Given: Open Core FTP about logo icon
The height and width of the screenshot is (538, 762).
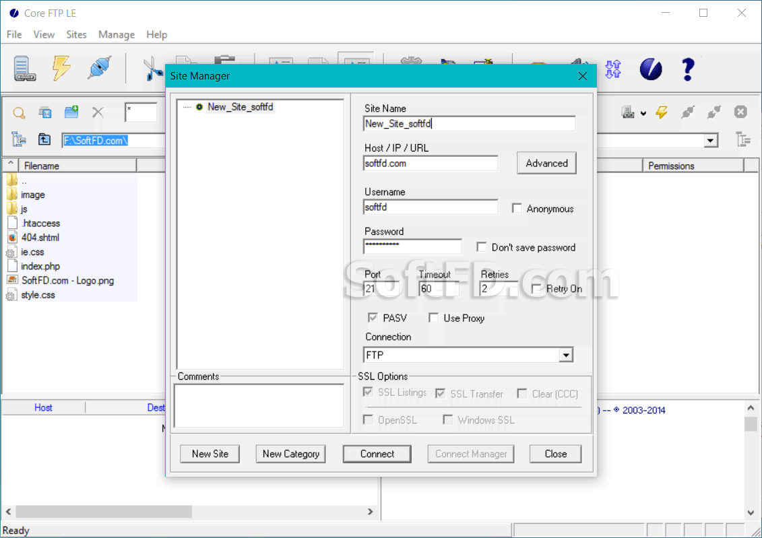Looking at the screenshot, I should point(651,69).
